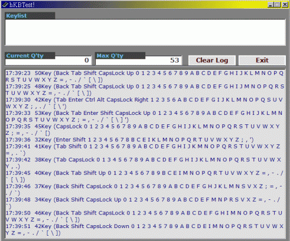The height and width of the screenshot is (241, 290).
Task: Select the Keylist label
Action: tap(16, 16)
